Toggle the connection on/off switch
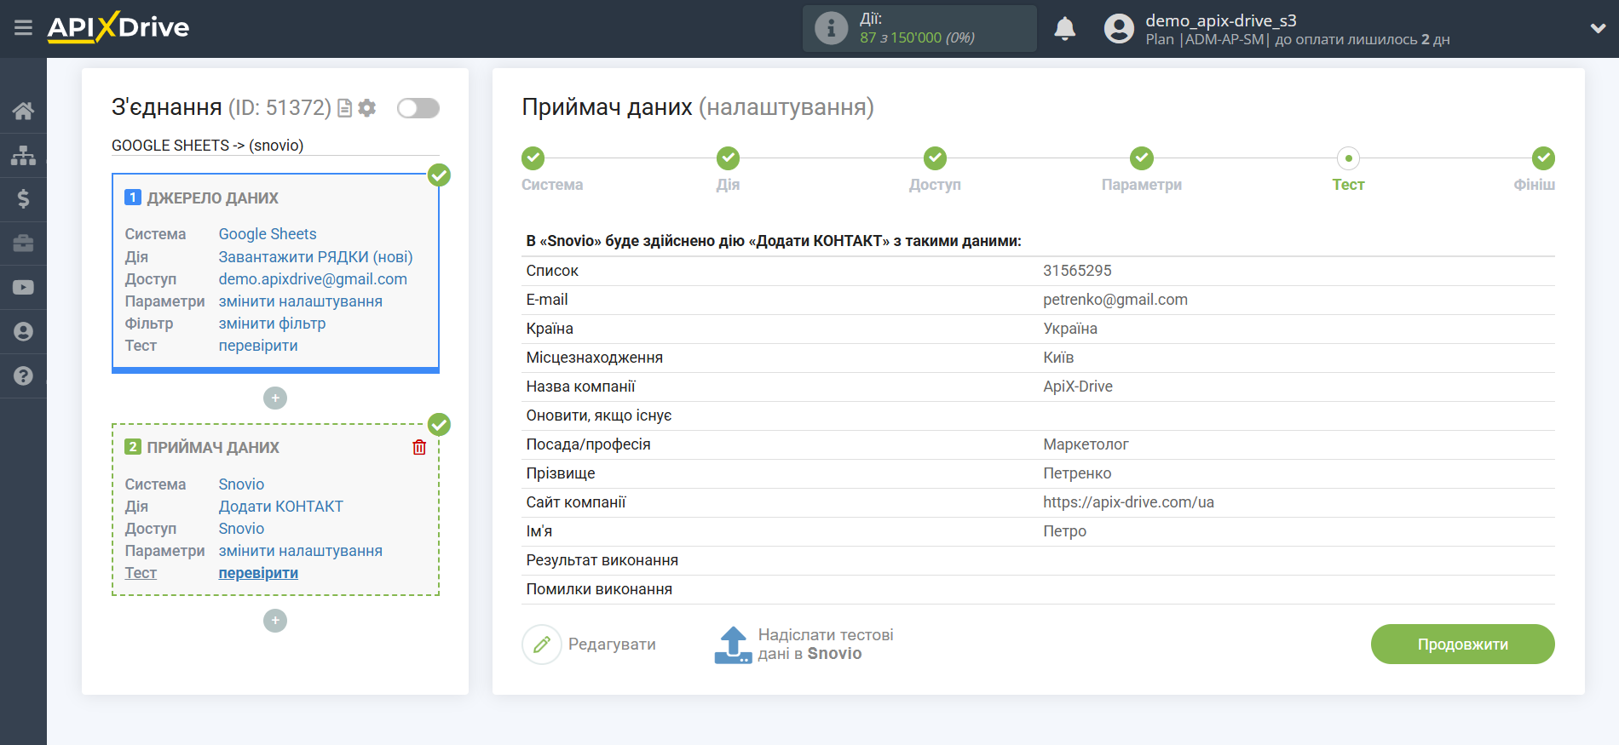The height and width of the screenshot is (745, 1619). 418,108
